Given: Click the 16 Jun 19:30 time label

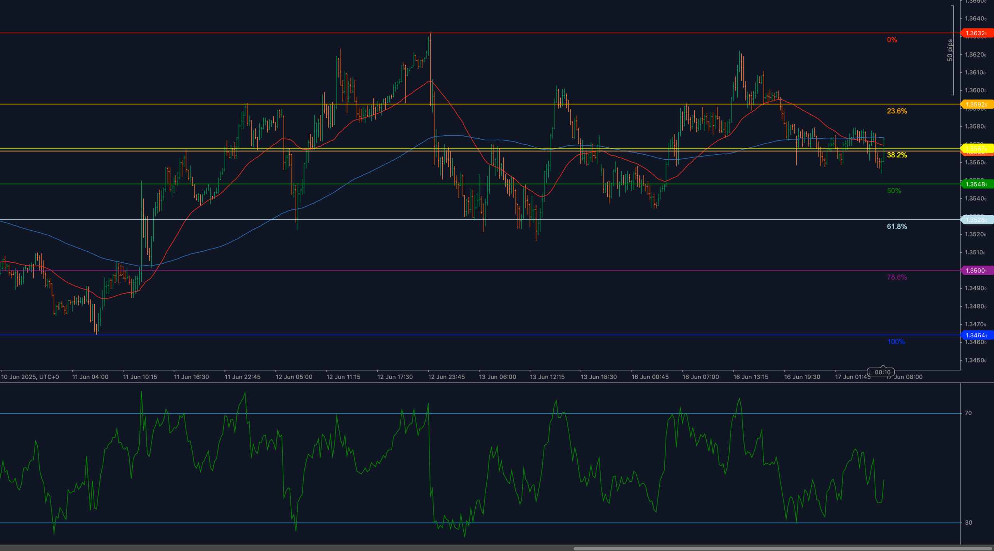Looking at the screenshot, I should (802, 377).
